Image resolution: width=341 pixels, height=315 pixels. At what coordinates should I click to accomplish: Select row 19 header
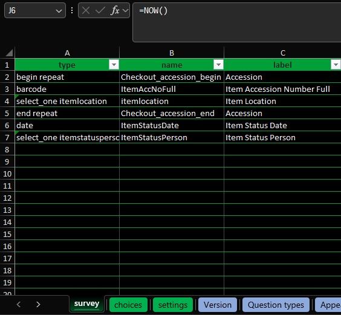(7, 282)
